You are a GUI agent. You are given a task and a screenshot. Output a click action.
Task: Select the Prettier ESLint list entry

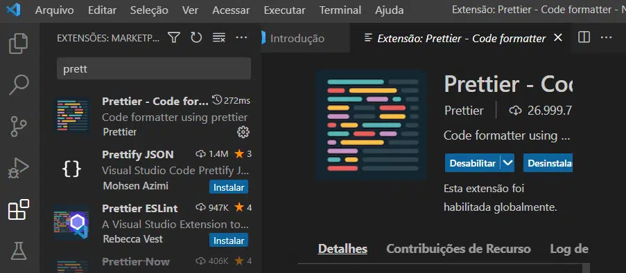point(151,223)
